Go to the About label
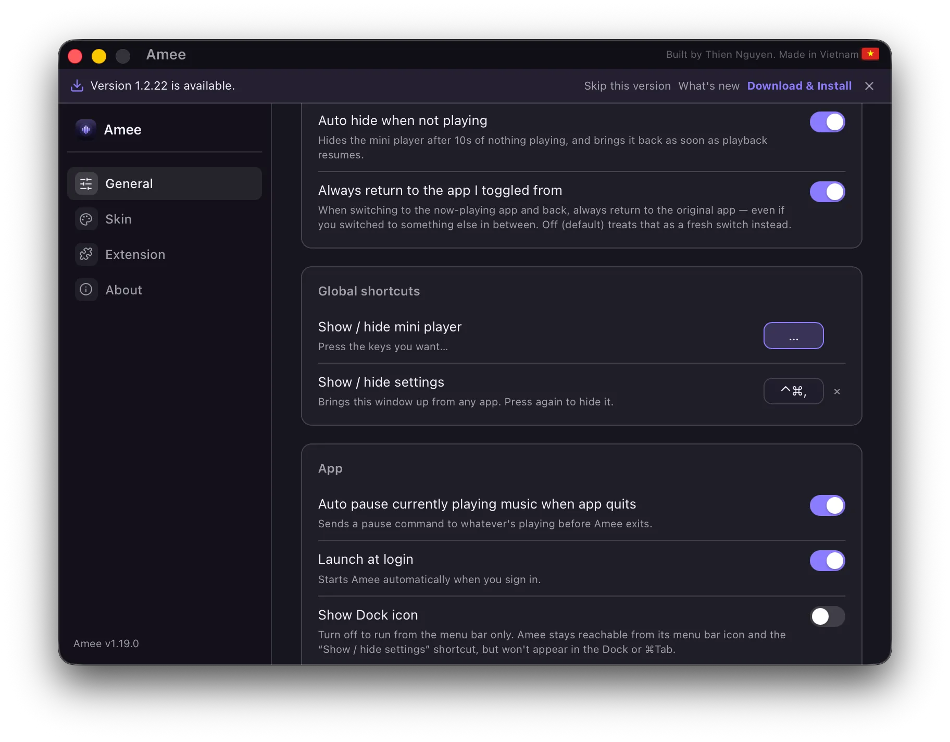The width and height of the screenshot is (950, 742). (x=123, y=290)
